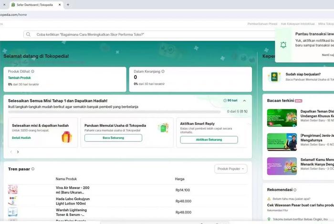Click the mission progress bar

(115, 112)
